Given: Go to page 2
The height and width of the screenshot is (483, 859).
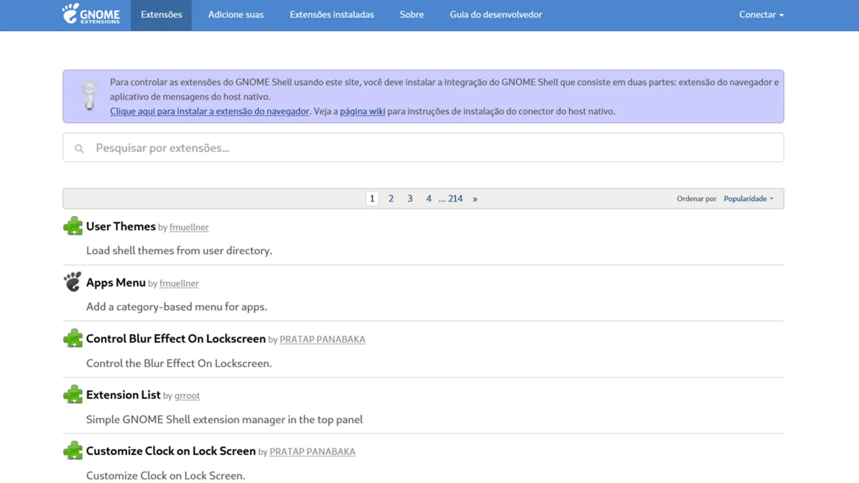Looking at the screenshot, I should [391, 199].
